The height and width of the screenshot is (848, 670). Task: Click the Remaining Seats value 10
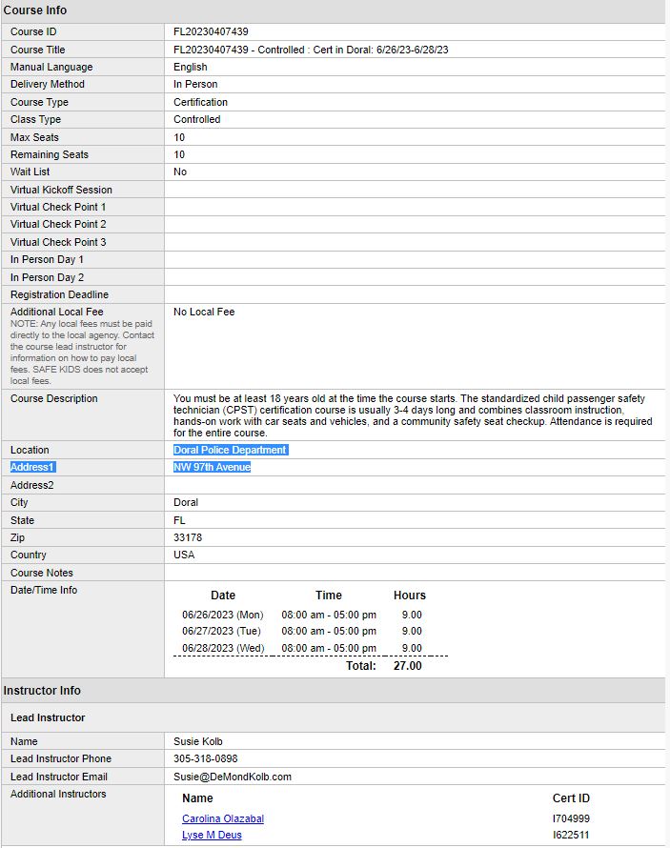click(179, 154)
